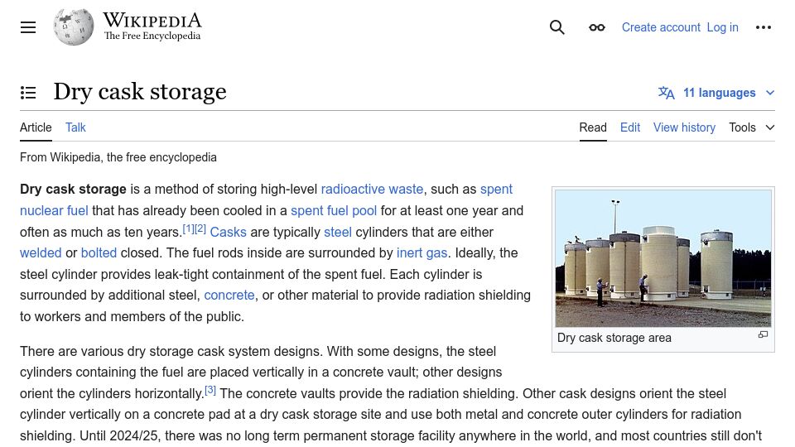Open the spent fuel pool link
Viewport: 795px width, 447px height.
coord(334,210)
